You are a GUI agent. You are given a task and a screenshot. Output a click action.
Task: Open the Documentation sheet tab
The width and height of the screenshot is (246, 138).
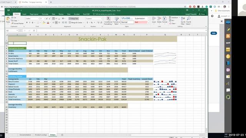(25, 135)
